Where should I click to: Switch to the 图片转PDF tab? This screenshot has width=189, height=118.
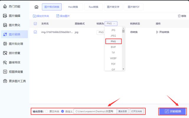coord(133,7)
